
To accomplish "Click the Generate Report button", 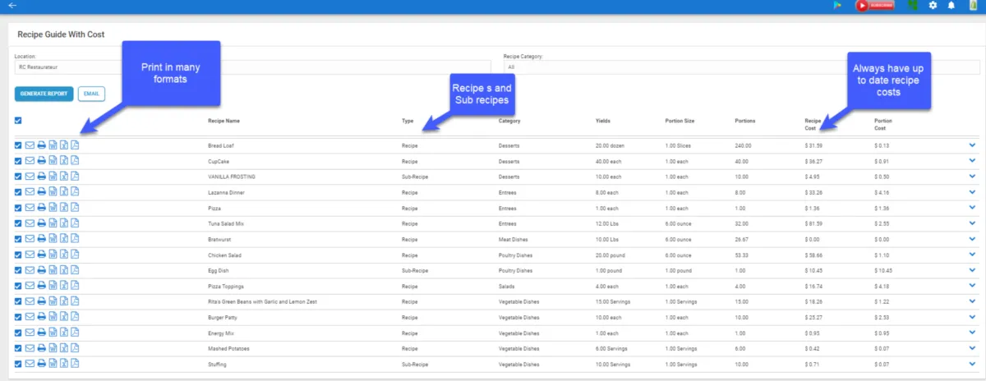I will tap(44, 94).
